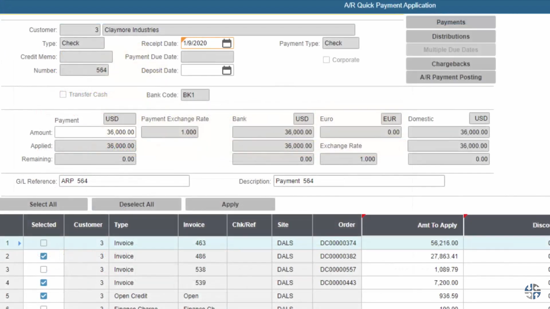Open the Bank Code BK1 selector
The width and height of the screenshot is (550, 309).
[x=195, y=95]
